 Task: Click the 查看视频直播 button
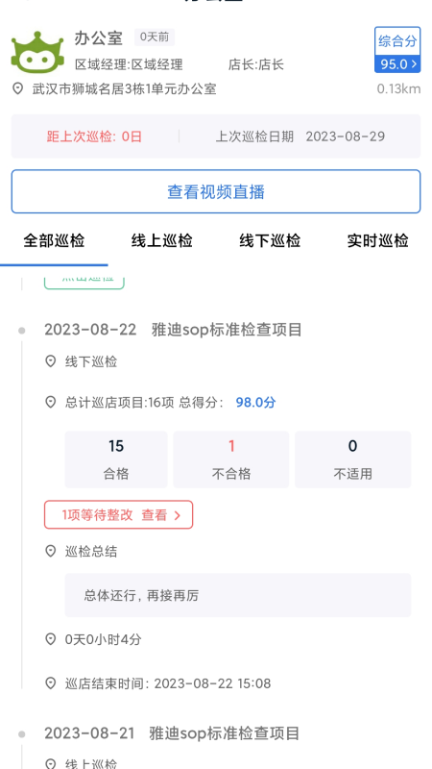coord(216,191)
